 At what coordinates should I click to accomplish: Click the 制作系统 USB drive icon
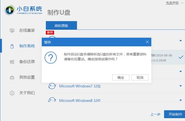12,46
